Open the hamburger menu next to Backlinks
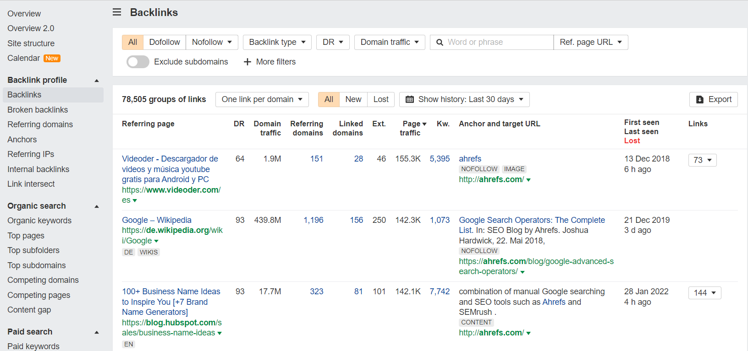The height and width of the screenshot is (351, 748). pos(117,12)
